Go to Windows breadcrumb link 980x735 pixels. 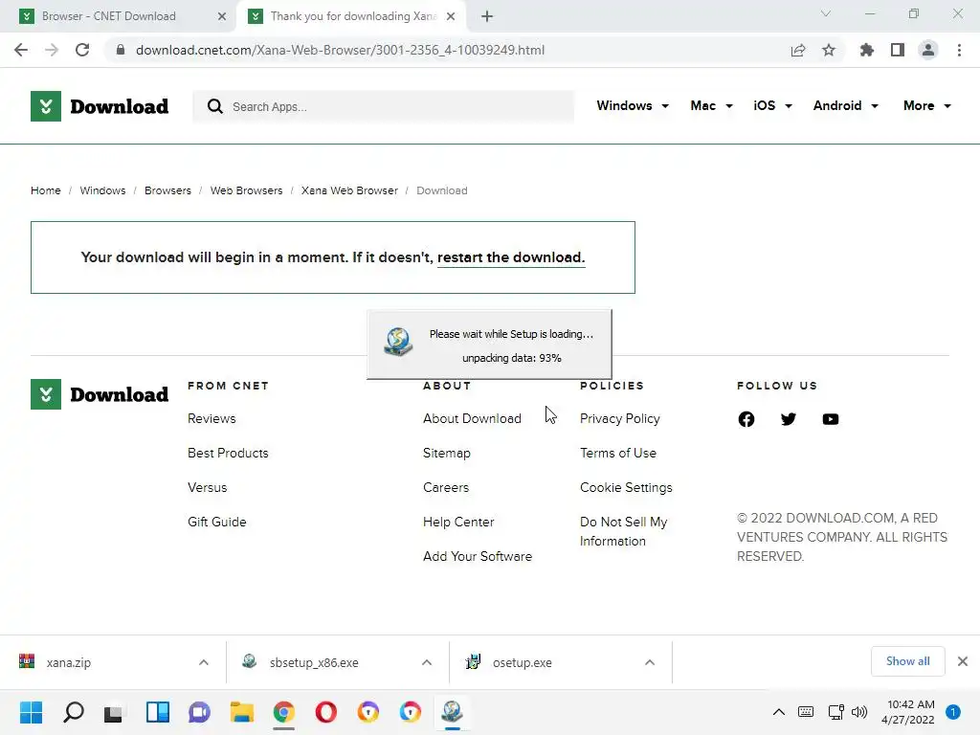(102, 190)
